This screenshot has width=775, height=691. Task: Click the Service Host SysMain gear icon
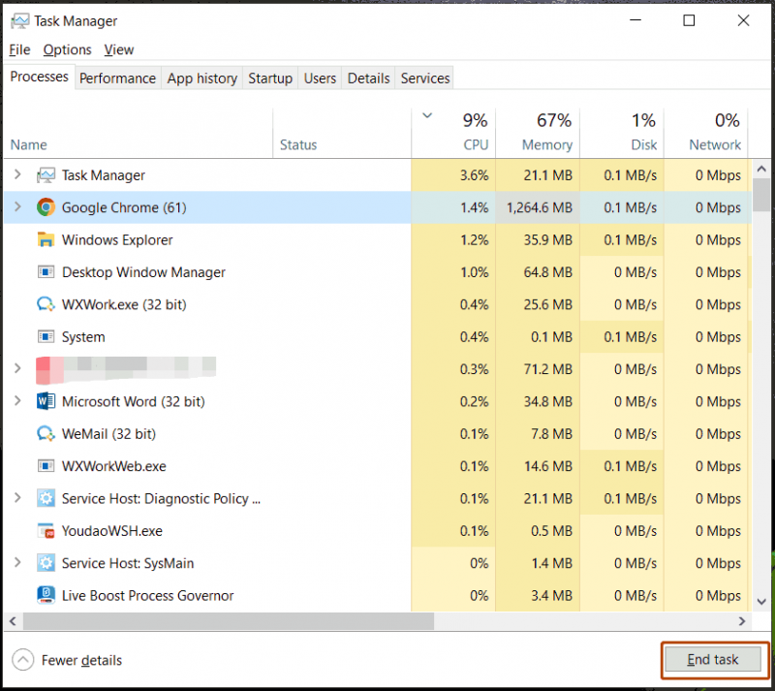[x=46, y=563]
